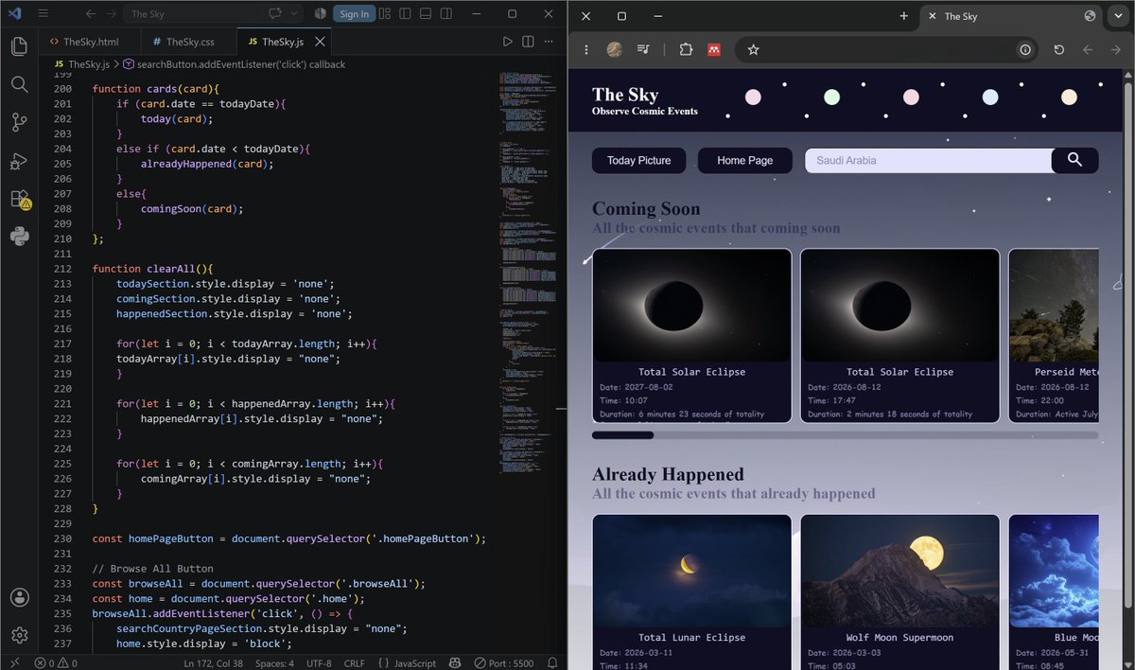Screen dimensions: 1135x670
Task: Open the Extensions view in VS Code
Action: pyautogui.click(x=19, y=199)
